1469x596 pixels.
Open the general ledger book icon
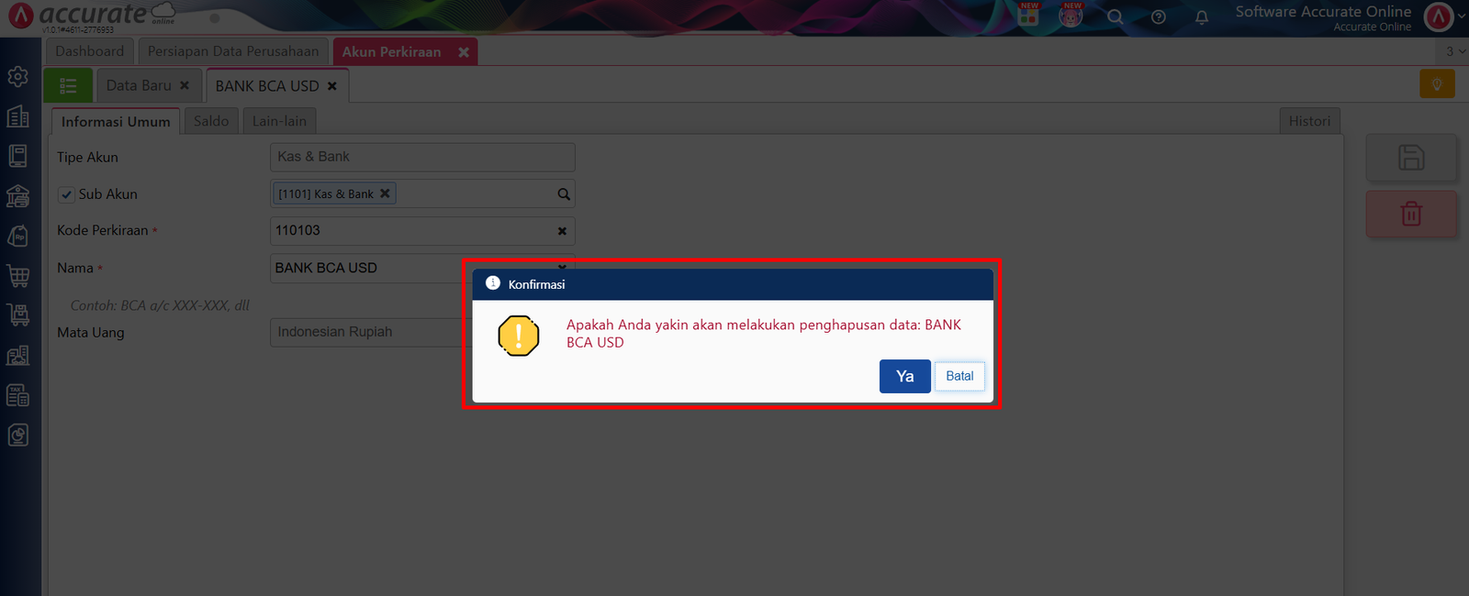(x=17, y=156)
